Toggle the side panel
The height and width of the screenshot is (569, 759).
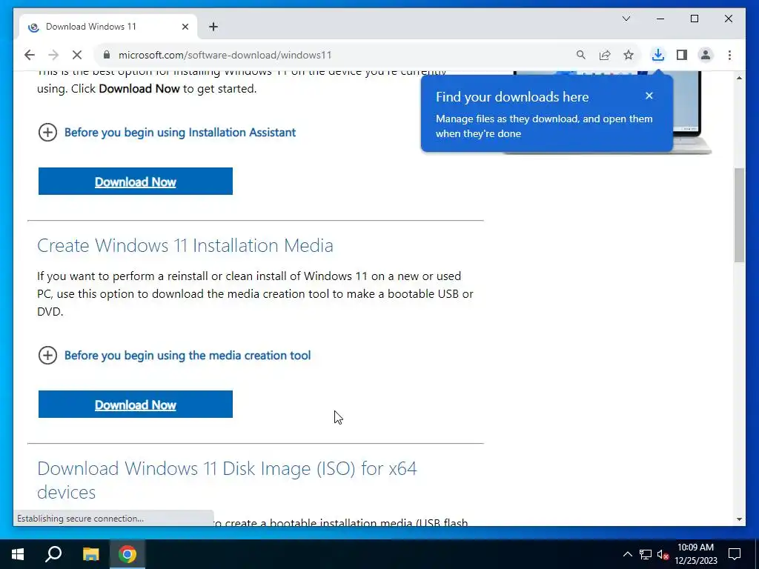[x=682, y=55]
